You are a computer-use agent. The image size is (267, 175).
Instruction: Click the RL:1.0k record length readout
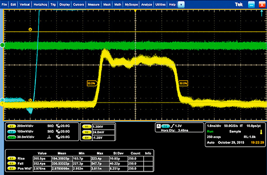(250, 137)
